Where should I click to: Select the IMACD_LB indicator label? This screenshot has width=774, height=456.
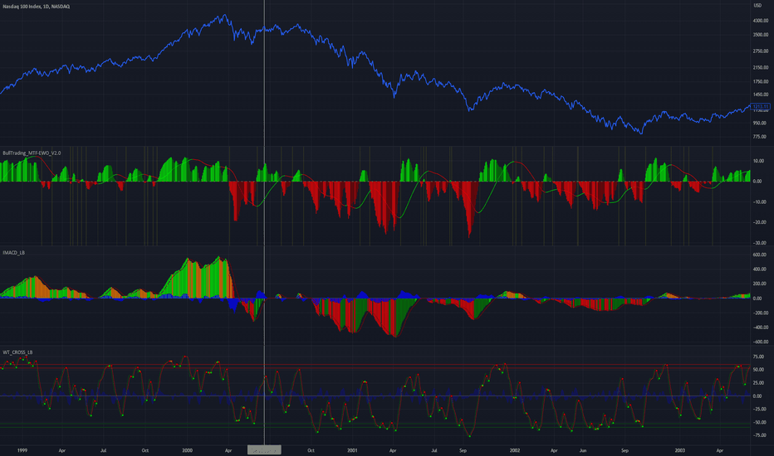(x=14, y=252)
